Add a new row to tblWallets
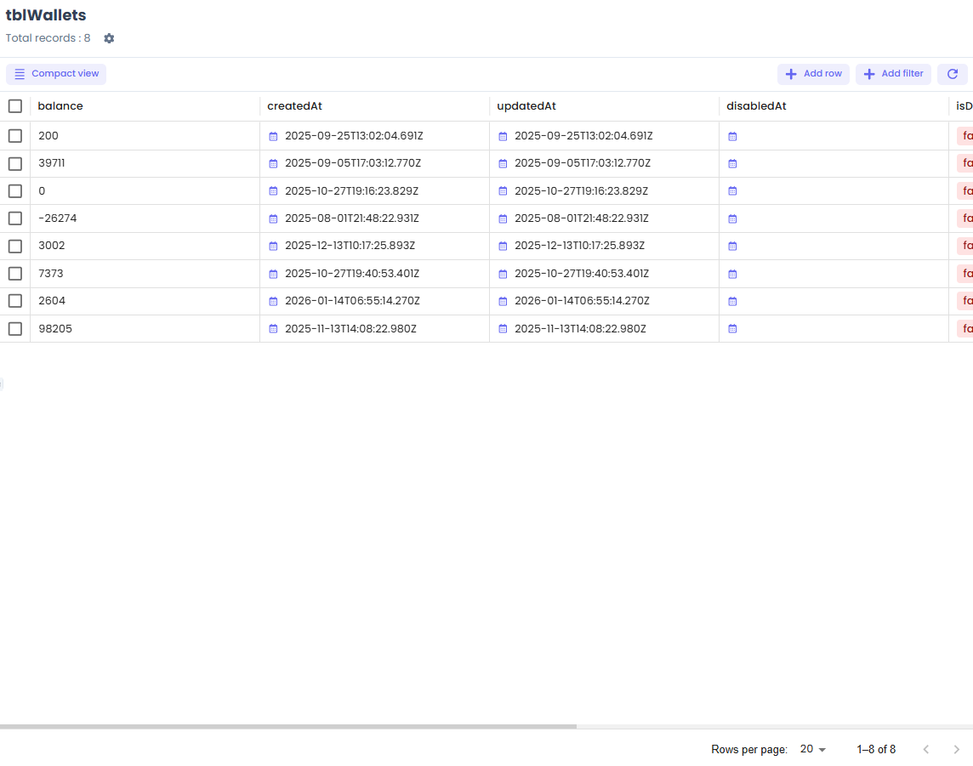The width and height of the screenshot is (973, 766). [x=813, y=74]
